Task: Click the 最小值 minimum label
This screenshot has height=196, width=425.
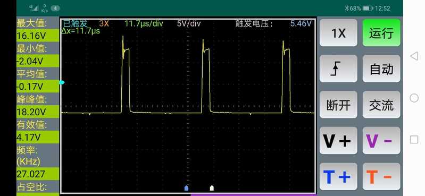Action: point(32,49)
